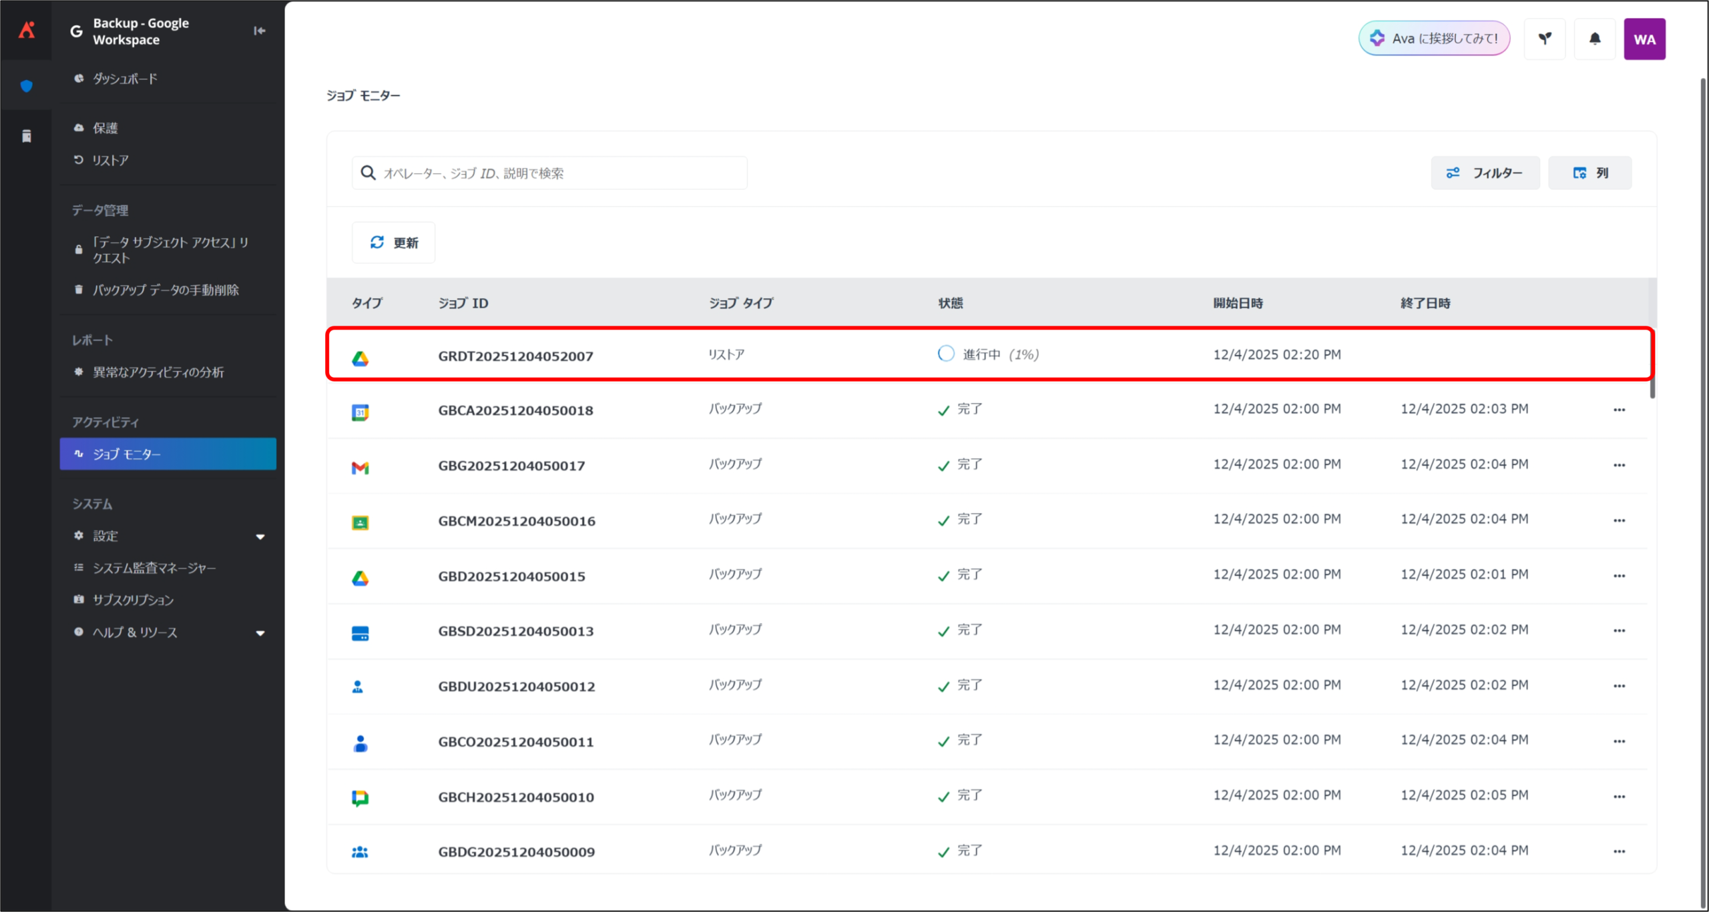The height and width of the screenshot is (912, 1709).
Task: Click the shield icon in left rail
Action: coord(27,86)
